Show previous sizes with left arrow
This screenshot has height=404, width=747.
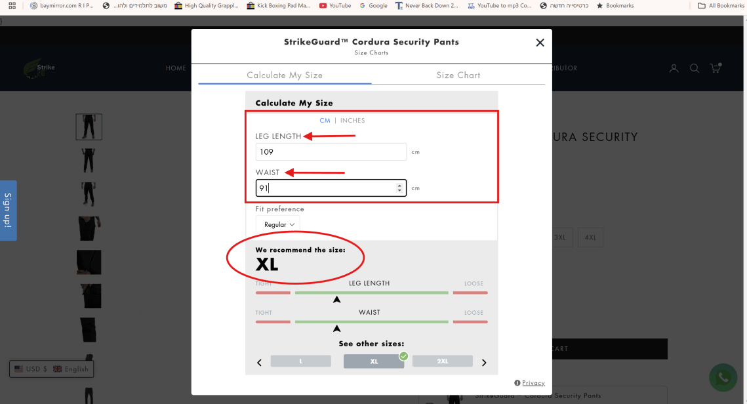click(259, 363)
